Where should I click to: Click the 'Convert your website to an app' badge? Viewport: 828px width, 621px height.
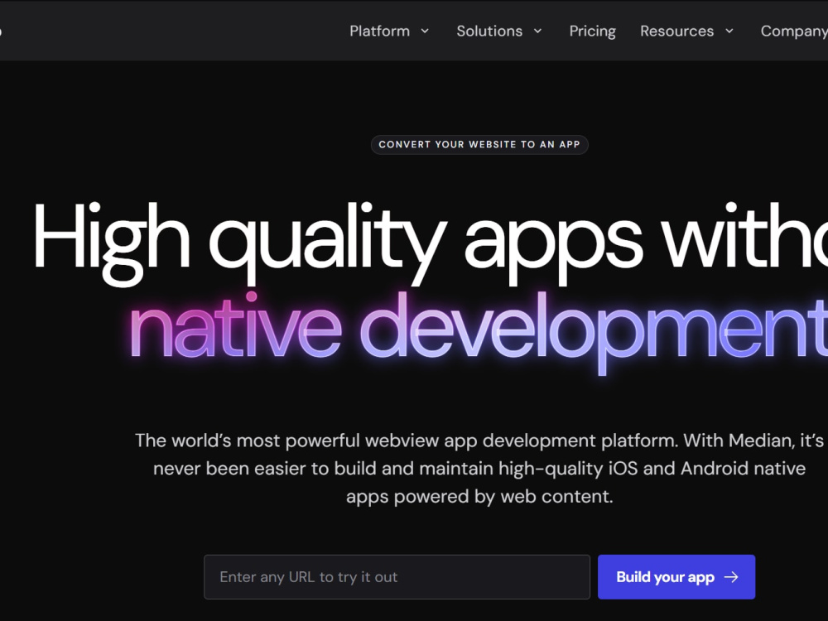(479, 145)
